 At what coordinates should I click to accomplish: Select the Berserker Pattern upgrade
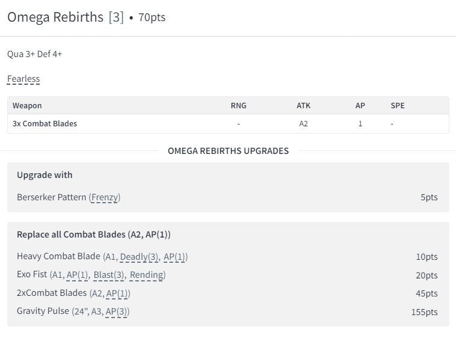[51, 197]
